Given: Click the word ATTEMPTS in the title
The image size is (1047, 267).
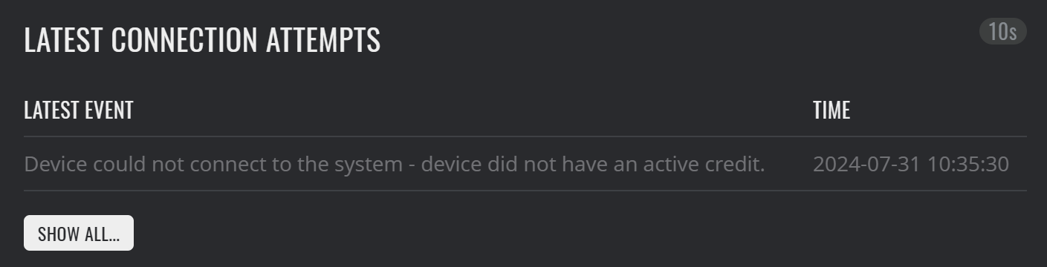Looking at the screenshot, I should click(323, 39).
